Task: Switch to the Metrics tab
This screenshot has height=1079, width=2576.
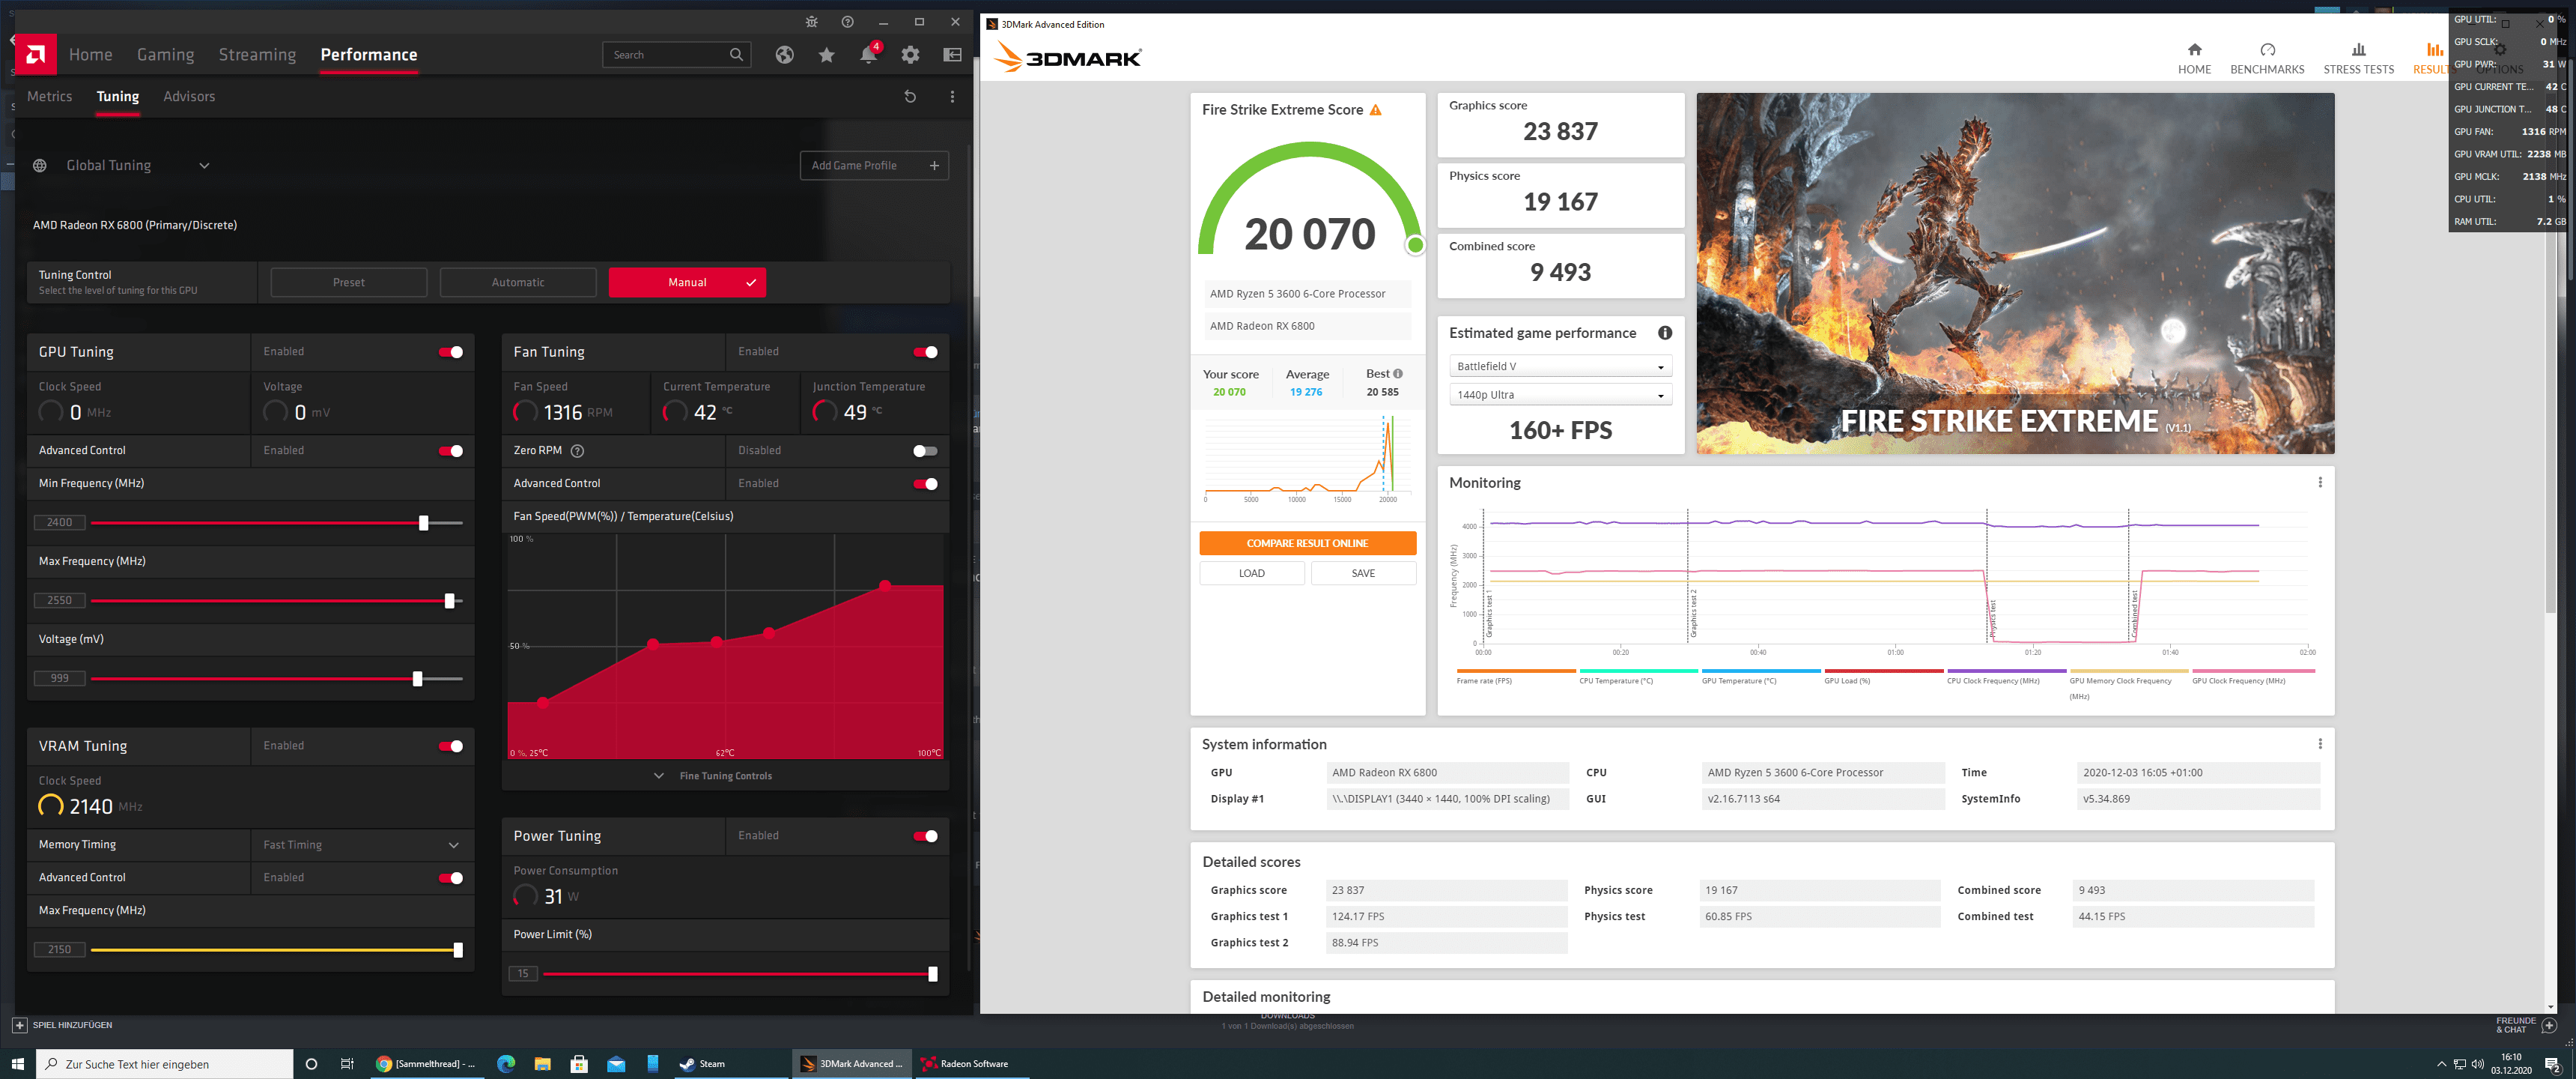Action: tap(50, 96)
